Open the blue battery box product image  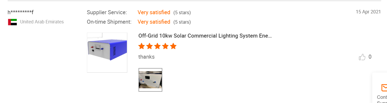click(107, 53)
